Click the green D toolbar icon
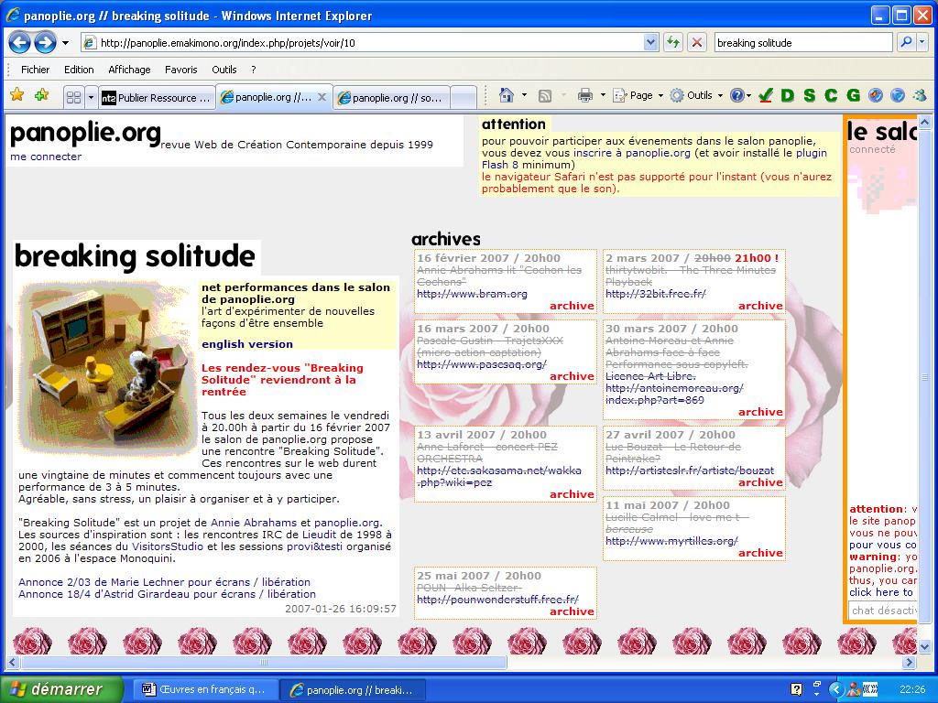 pos(788,95)
